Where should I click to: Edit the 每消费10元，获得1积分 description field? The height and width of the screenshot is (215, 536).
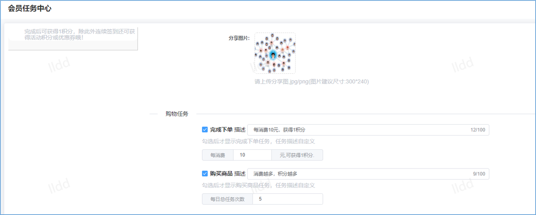368,130
